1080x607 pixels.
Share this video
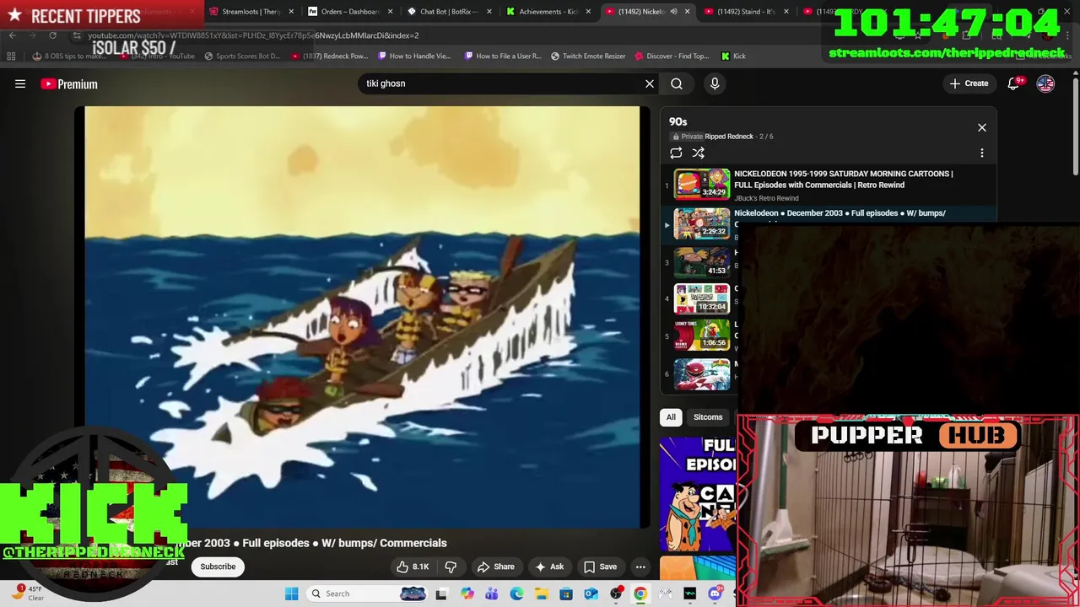tap(495, 567)
